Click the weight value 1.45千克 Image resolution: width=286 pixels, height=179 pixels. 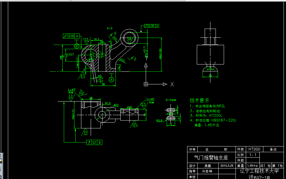coord(252,166)
